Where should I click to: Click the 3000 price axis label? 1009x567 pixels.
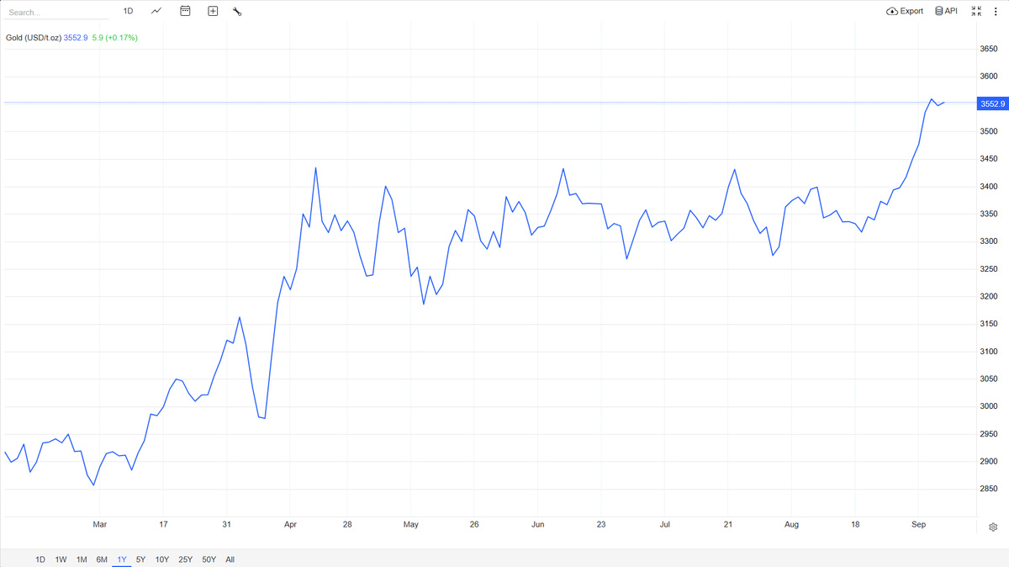[989, 407]
